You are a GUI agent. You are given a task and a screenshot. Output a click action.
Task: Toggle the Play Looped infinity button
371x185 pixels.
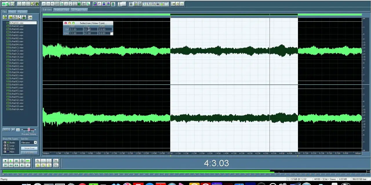coord(28,161)
